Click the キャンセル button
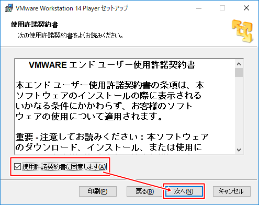259x205 pixels. pyautogui.click(x=232, y=191)
